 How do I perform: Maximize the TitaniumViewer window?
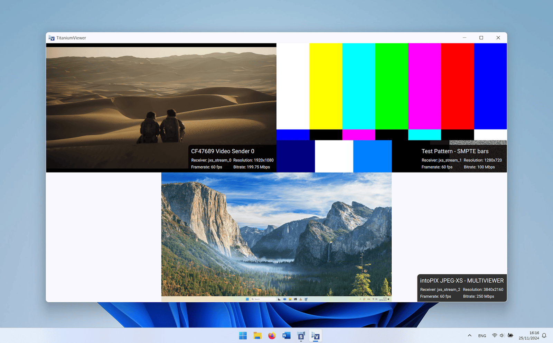tap(481, 38)
